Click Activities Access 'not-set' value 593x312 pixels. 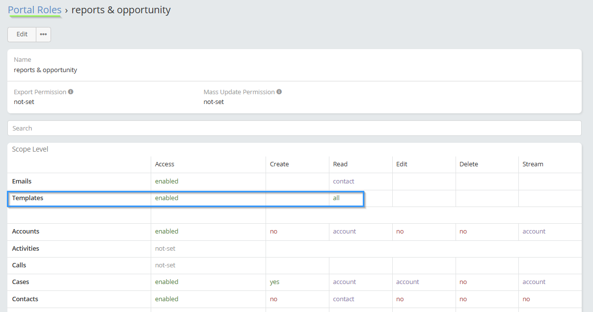pos(165,249)
